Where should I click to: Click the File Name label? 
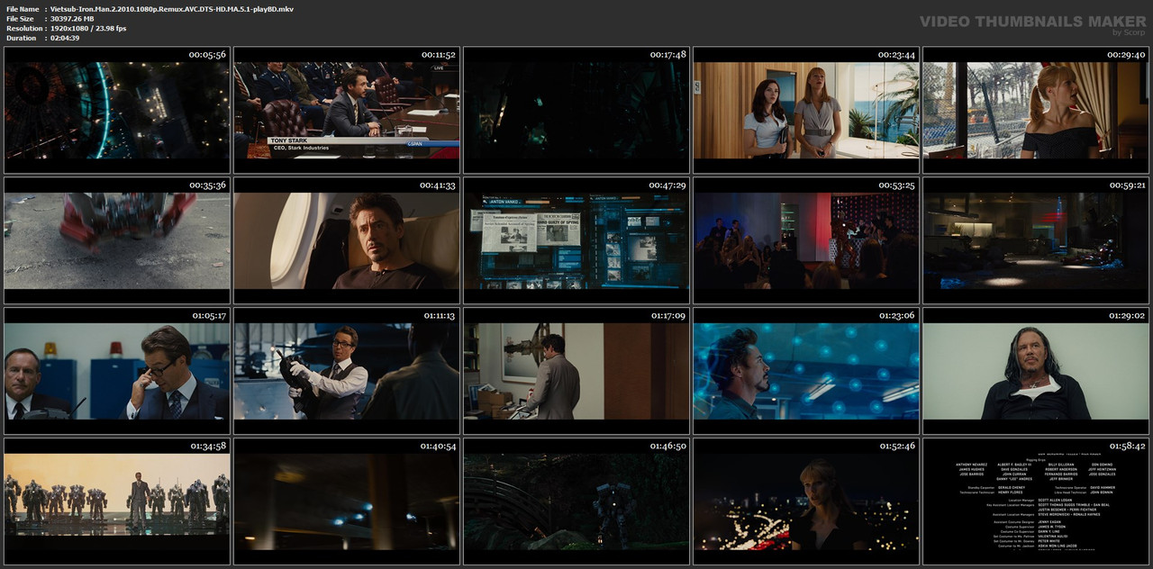[x=23, y=9]
